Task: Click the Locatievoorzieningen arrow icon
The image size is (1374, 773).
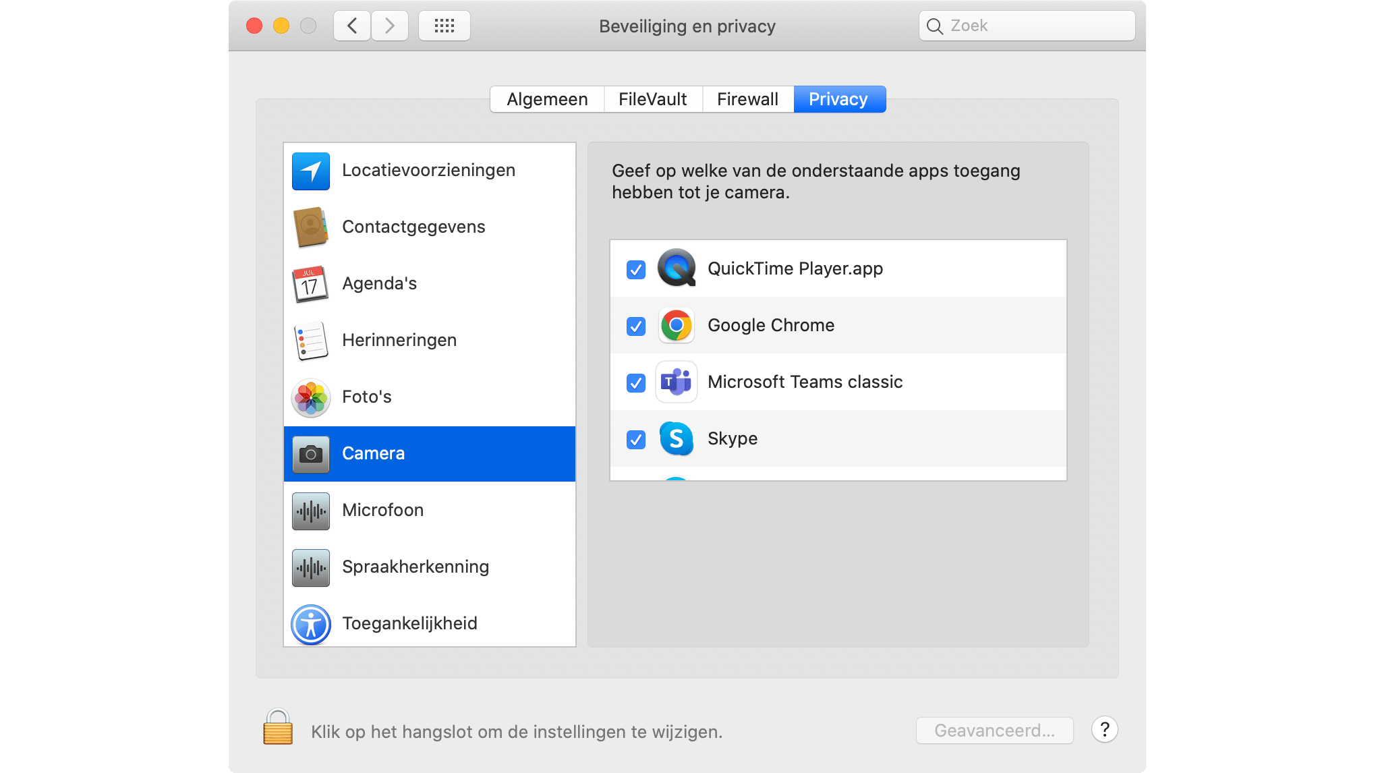Action: (310, 171)
